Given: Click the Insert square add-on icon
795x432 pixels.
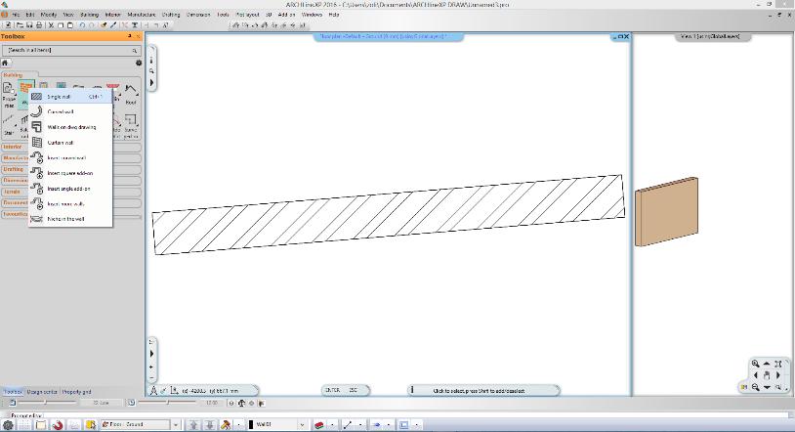Looking at the screenshot, I should (x=37, y=173).
